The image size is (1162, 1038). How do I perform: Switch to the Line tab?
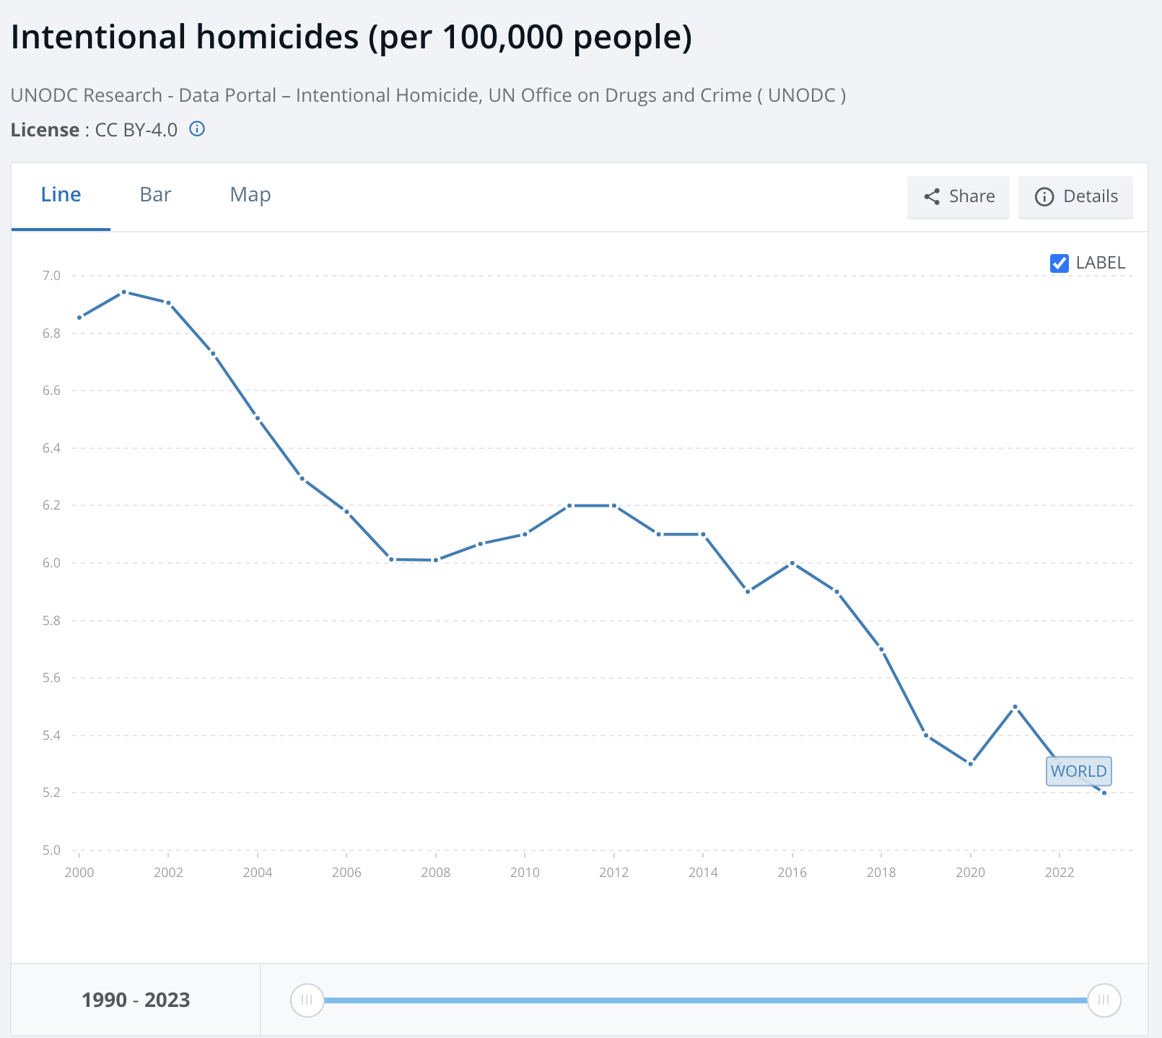point(61,195)
